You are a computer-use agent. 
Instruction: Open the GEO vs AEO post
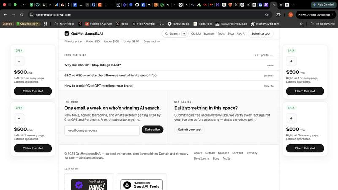(x=169, y=76)
